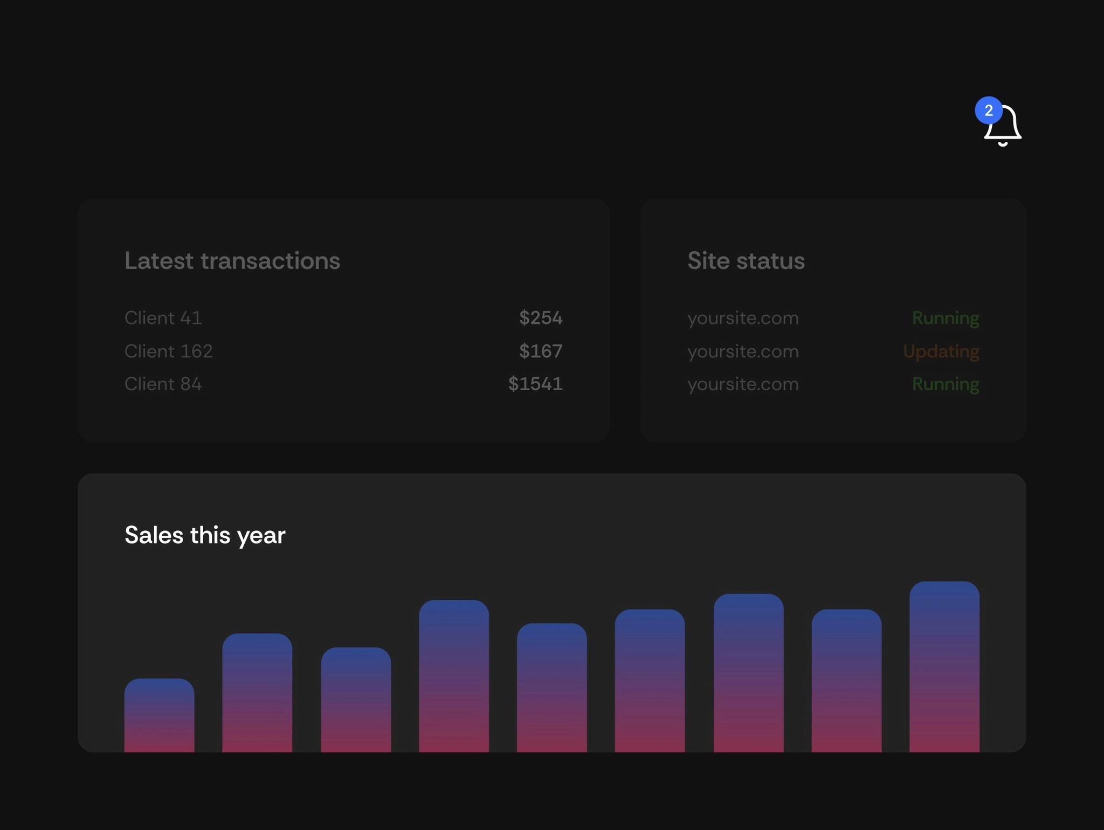This screenshot has width=1104, height=830.
Task: Click the Running status of the first site
Action: click(946, 318)
